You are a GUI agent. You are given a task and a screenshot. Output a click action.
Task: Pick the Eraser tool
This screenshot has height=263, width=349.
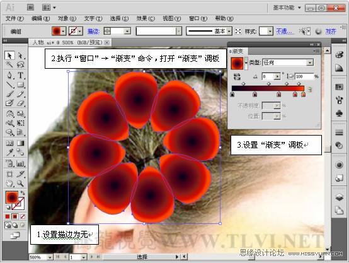click(20, 103)
